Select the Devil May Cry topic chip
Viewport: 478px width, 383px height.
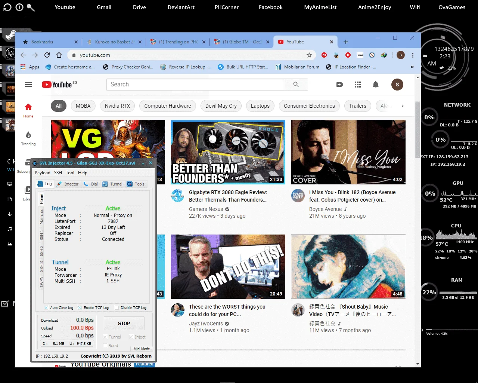tap(221, 106)
